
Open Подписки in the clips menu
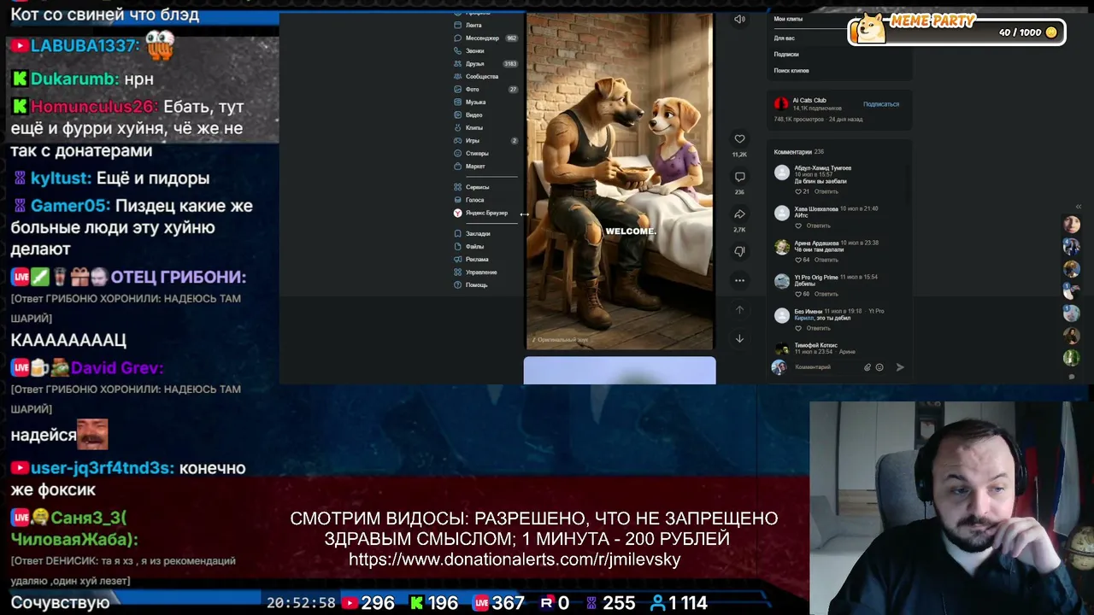pyautogui.click(x=786, y=54)
